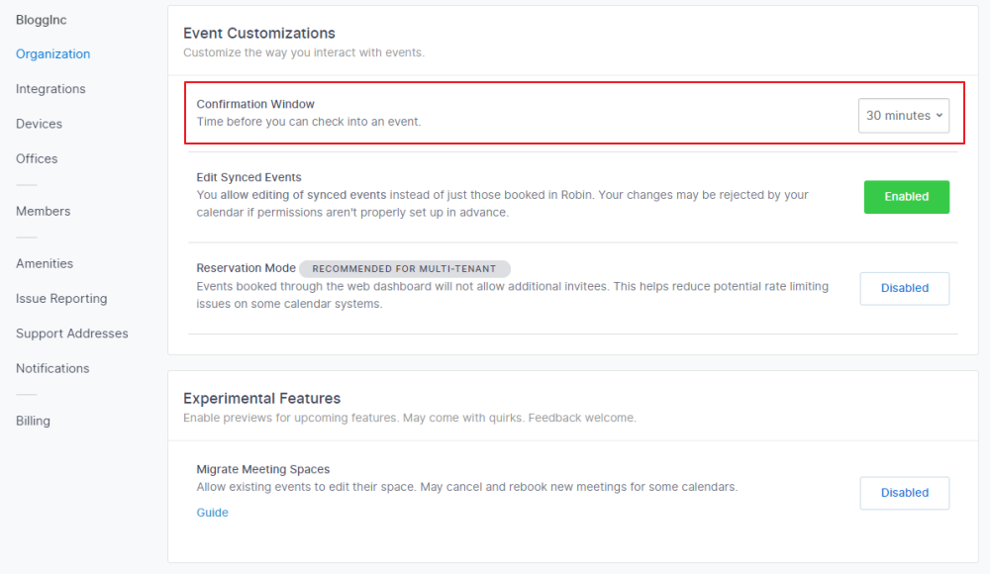
Task: Open Notifications settings in sidebar
Action: [x=52, y=368]
